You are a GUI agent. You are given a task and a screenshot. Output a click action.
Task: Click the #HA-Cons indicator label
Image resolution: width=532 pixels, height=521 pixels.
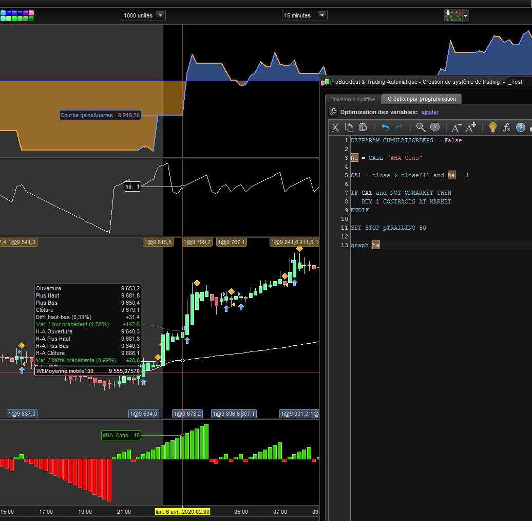[121, 435]
